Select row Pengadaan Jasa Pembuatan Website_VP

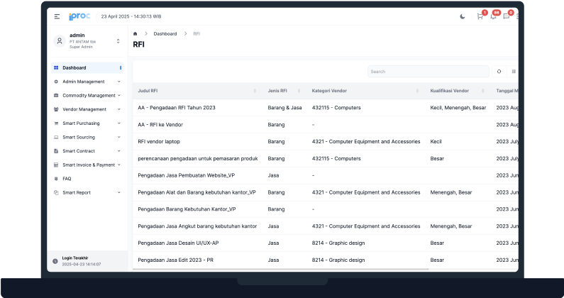click(326, 175)
